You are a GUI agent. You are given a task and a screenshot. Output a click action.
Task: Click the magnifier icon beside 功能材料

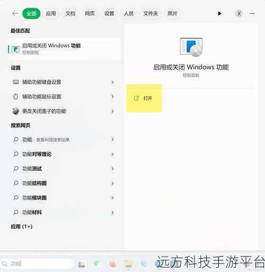(x=16, y=212)
